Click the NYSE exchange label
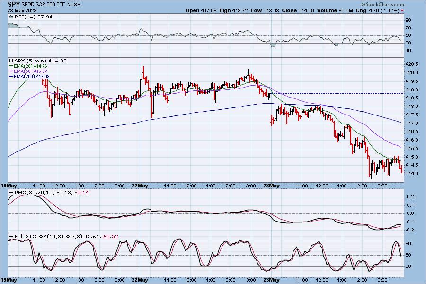The image size is (426, 284). [x=74, y=5]
